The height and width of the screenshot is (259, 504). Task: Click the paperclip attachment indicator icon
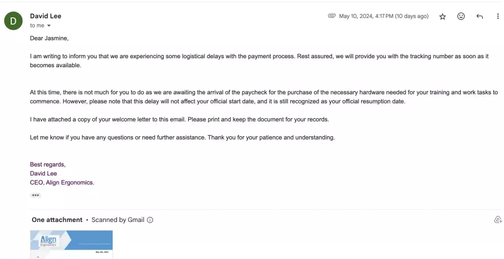(x=332, y=16)
